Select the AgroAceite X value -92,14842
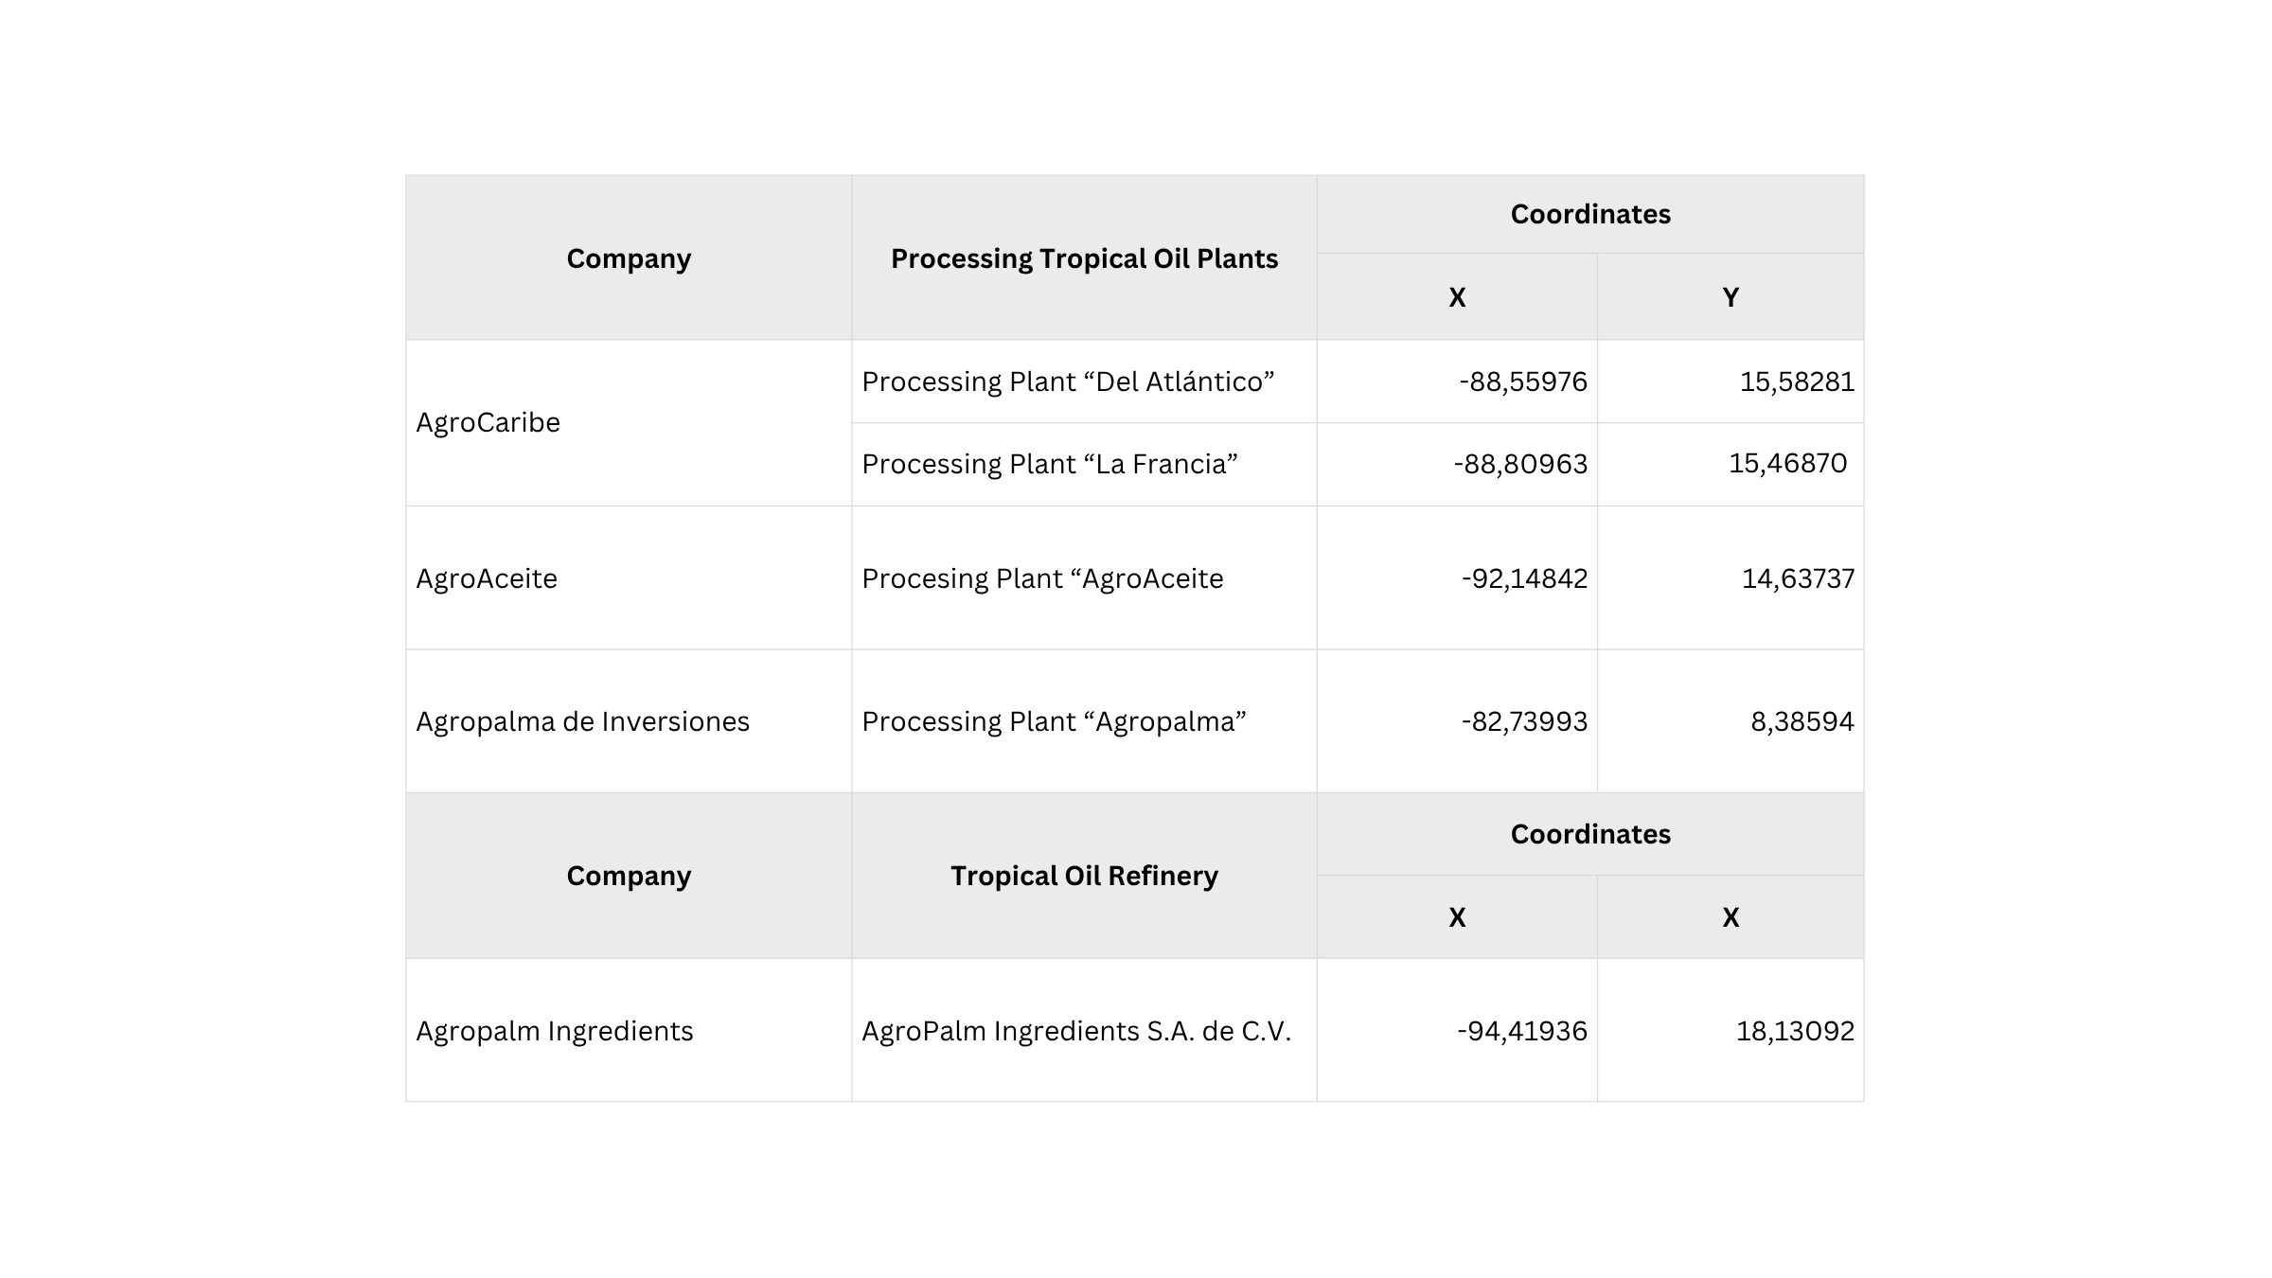Image resolution: width=2272 pixels, height=1278 pixels. (x=1524, y=578)
